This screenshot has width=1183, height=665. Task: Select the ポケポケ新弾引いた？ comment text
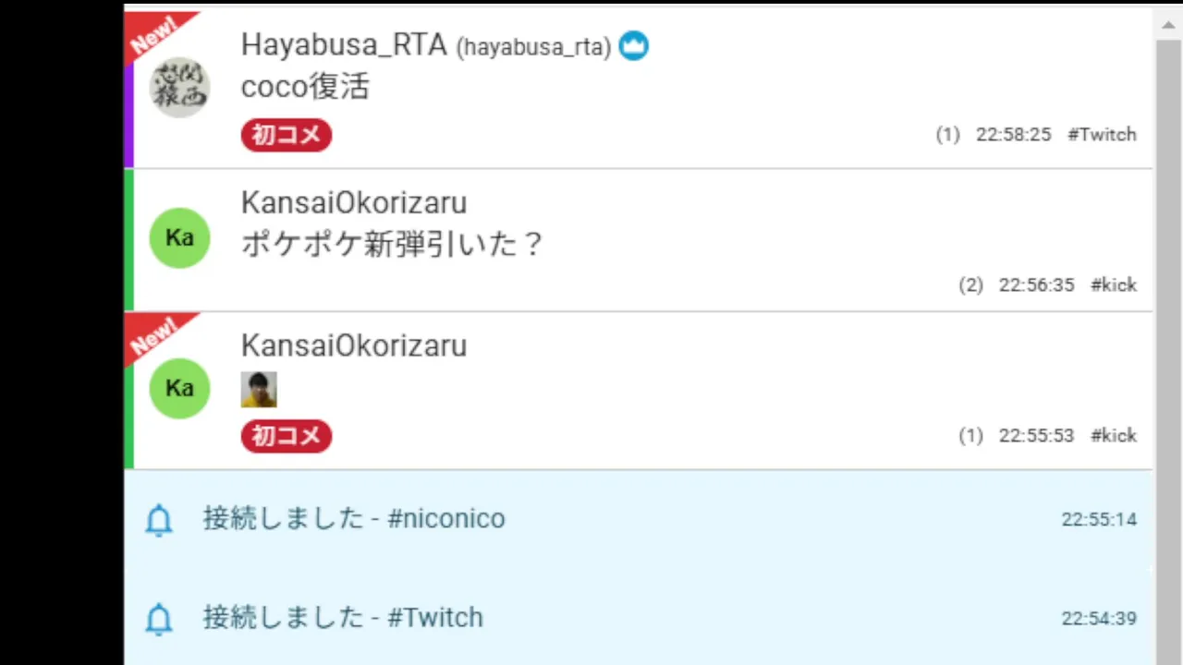click(x=392, y=245)
